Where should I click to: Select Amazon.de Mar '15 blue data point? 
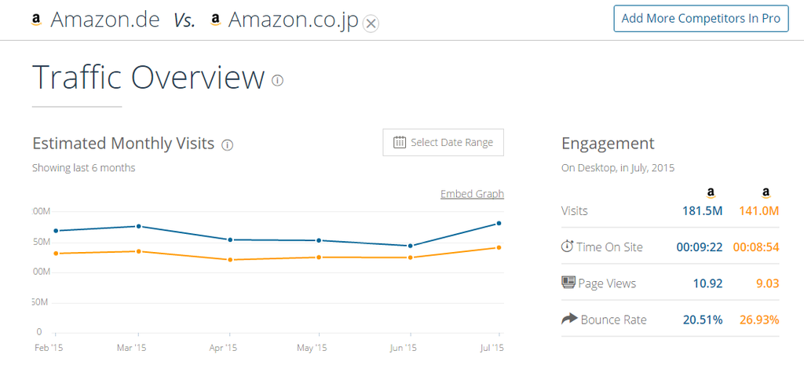pyautogui.click(x=139, y=226)
